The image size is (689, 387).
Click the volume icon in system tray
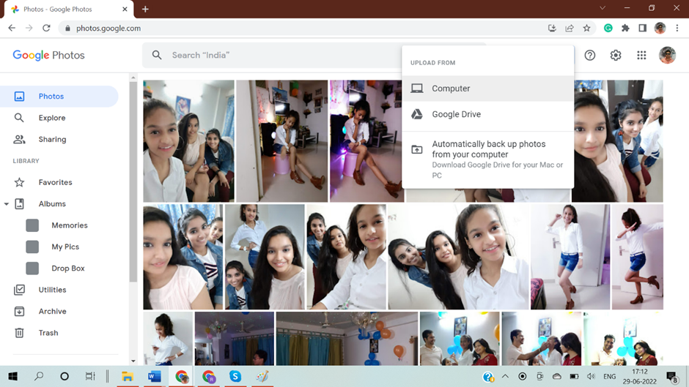point(591,377)
